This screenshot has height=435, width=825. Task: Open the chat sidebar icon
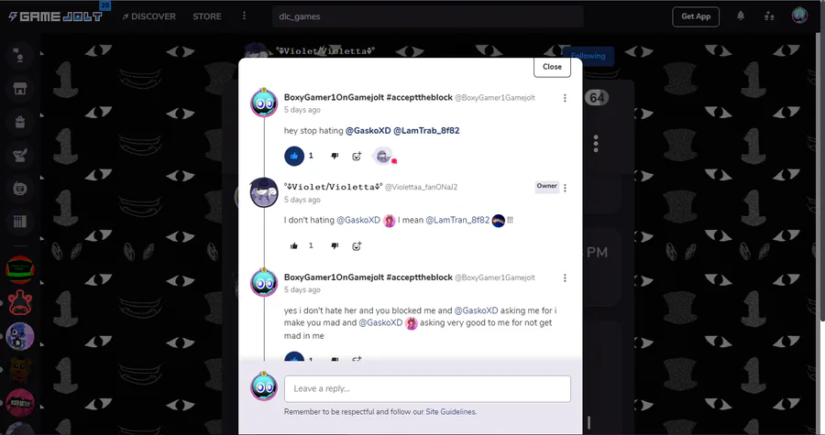20,55
